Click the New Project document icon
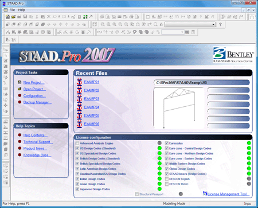Image resolution: width=258 pixels, height=208 pixels. tap(19, 82)
